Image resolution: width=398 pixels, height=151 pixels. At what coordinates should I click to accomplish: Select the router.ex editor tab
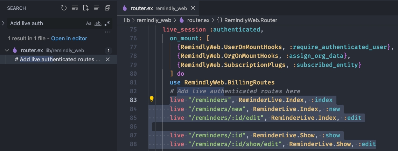coord(154,8)
